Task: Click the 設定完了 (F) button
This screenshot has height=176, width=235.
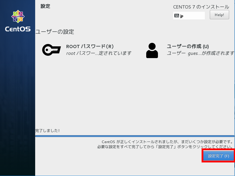Action: pyautogui.click(x=219, y=156)
